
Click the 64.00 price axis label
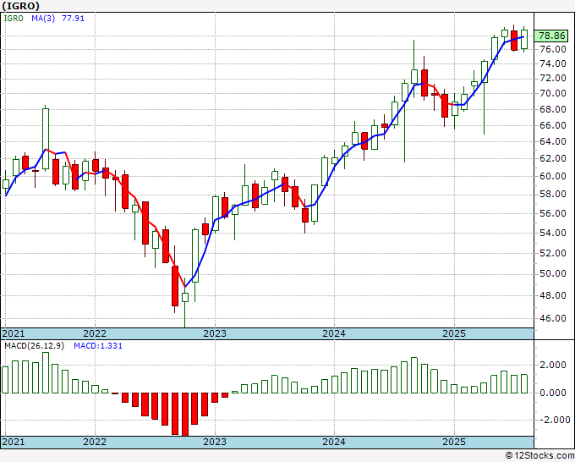click(553, 141)
